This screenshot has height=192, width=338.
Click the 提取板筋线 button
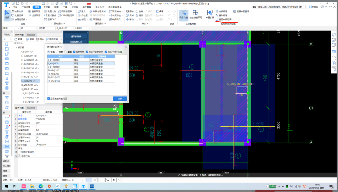click(76, 36)
